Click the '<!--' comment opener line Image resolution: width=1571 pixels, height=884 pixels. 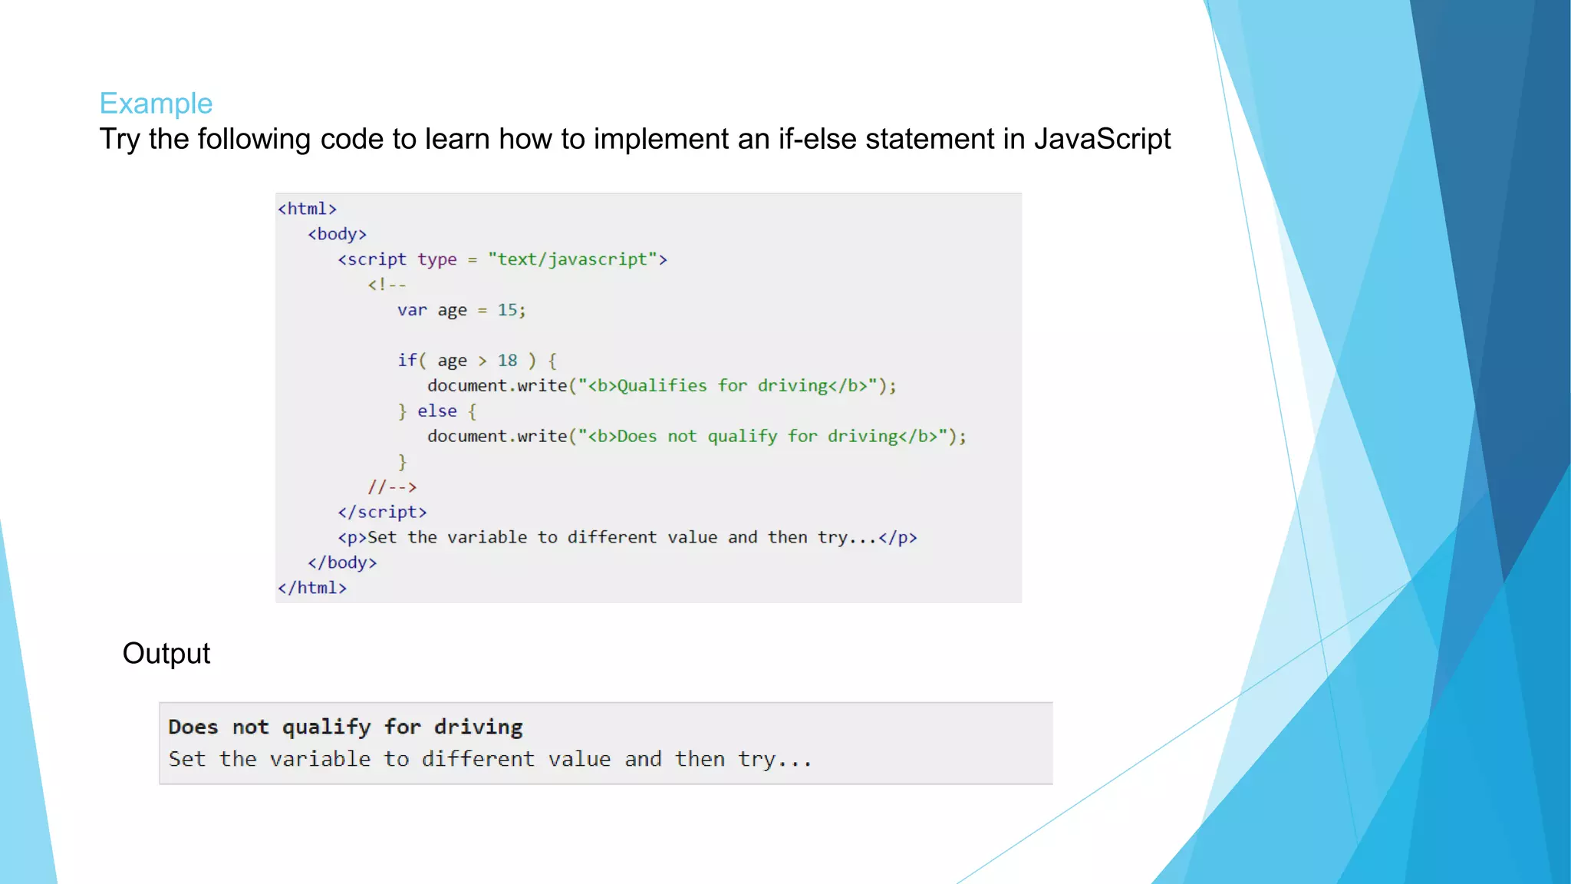pyautogui.click(x=387, y=285)
